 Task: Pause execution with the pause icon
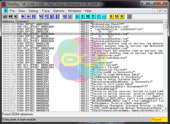[34, 16]
